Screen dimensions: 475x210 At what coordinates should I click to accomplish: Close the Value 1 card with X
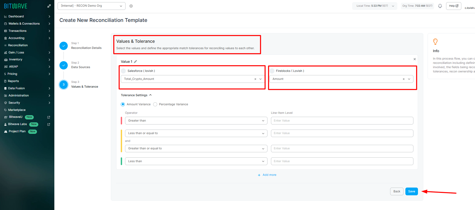pyautogui.click(x=414, y=59)
